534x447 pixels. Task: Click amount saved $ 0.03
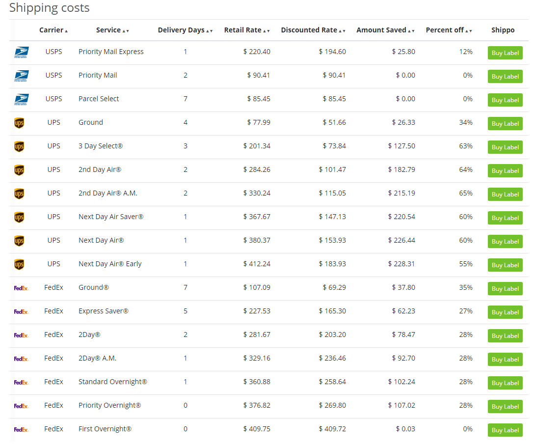coord(405,429)
